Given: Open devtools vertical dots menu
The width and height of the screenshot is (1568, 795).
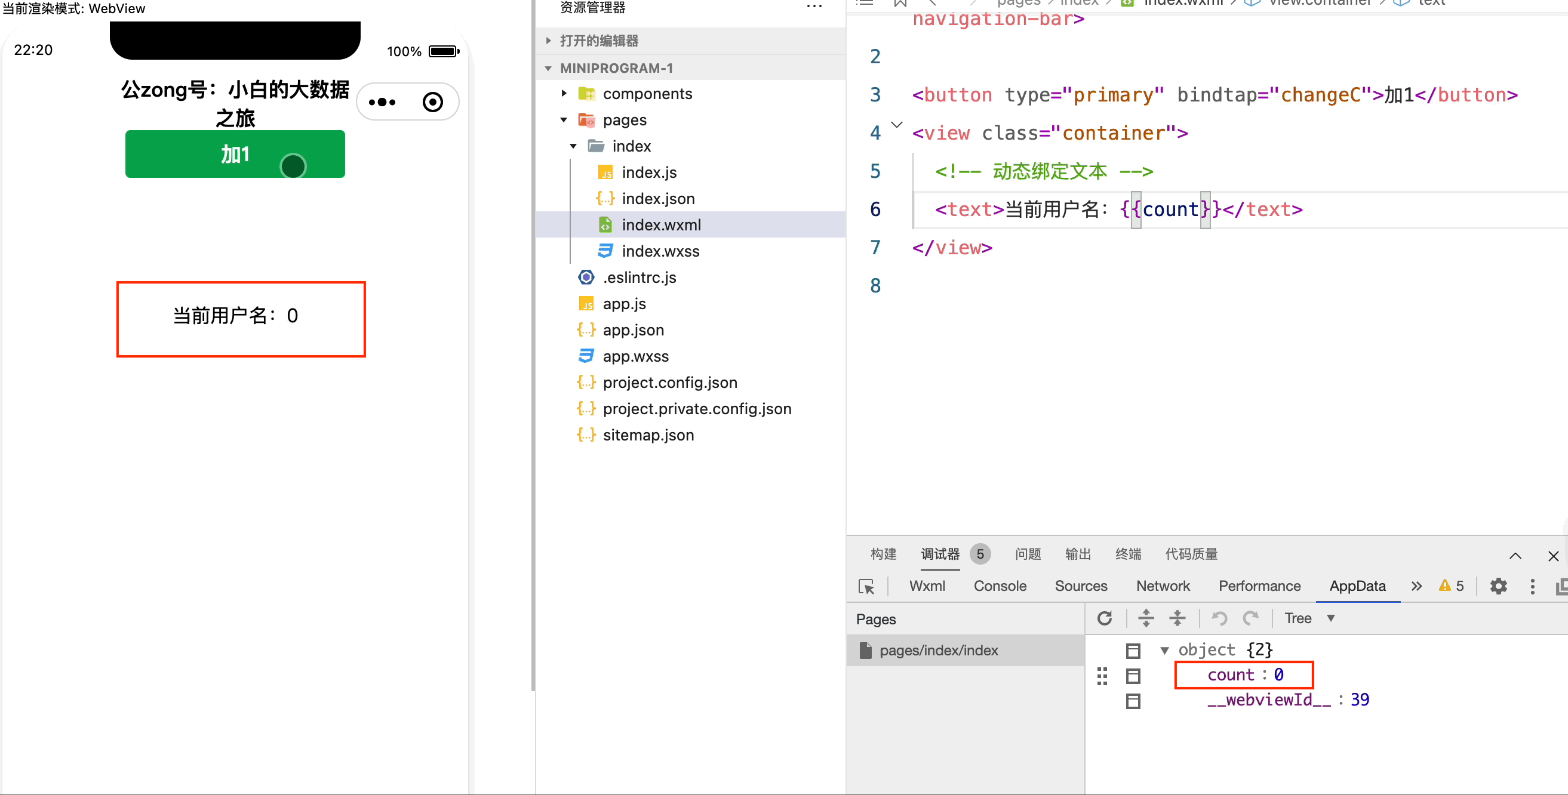Looking at the screenshot, I should [x=1533, y=586].
